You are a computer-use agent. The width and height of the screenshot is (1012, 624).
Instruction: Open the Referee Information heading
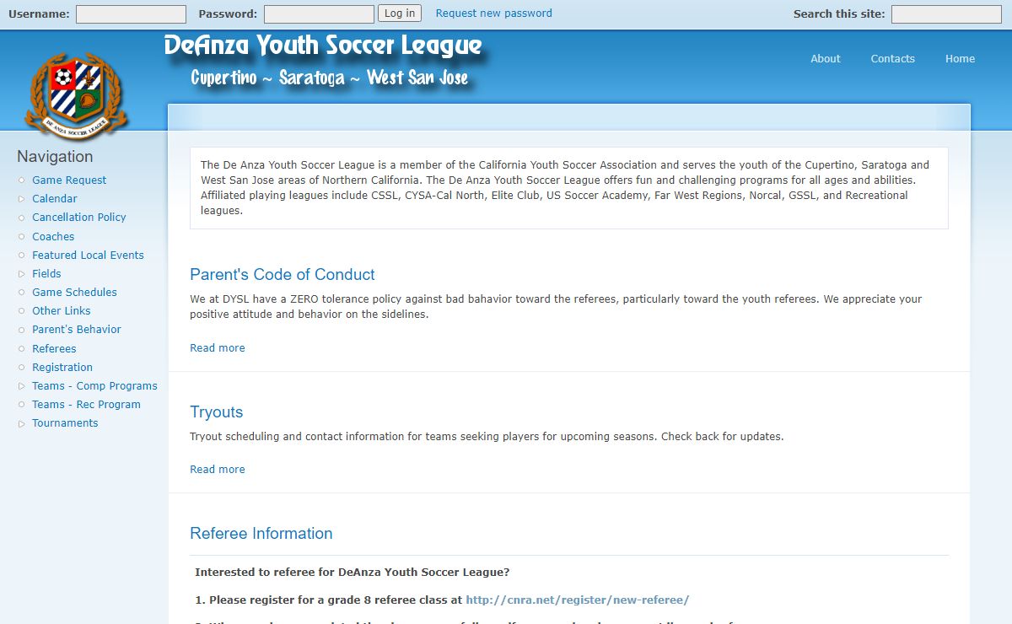[x=261, y=534]
